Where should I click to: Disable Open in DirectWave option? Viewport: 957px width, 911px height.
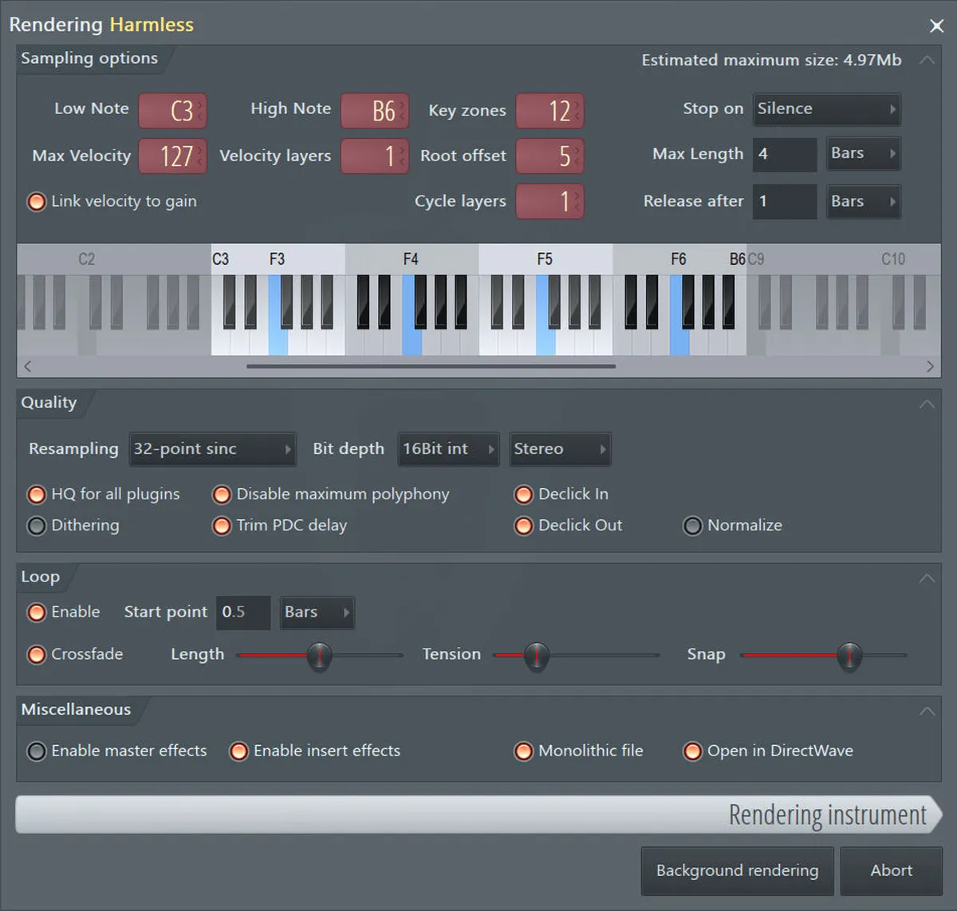[692, 751]
